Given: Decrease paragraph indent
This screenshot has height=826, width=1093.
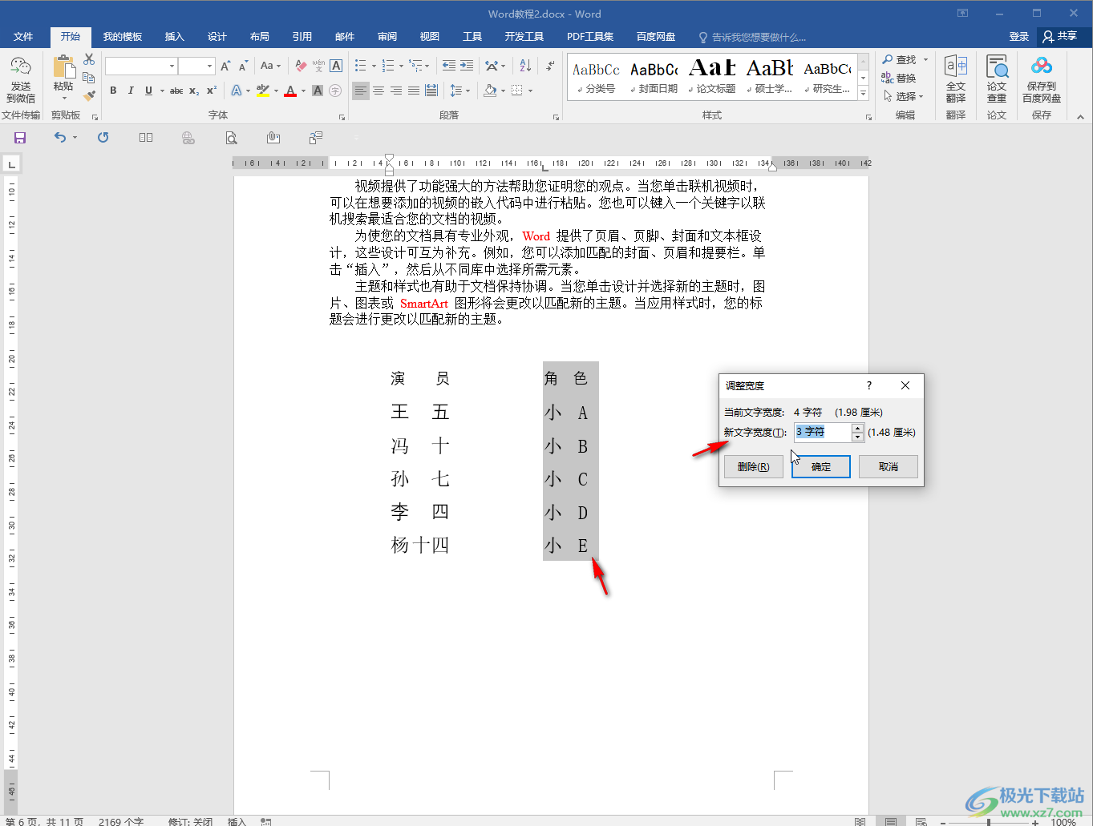Looking at the screenshot, I should (449, 66).
